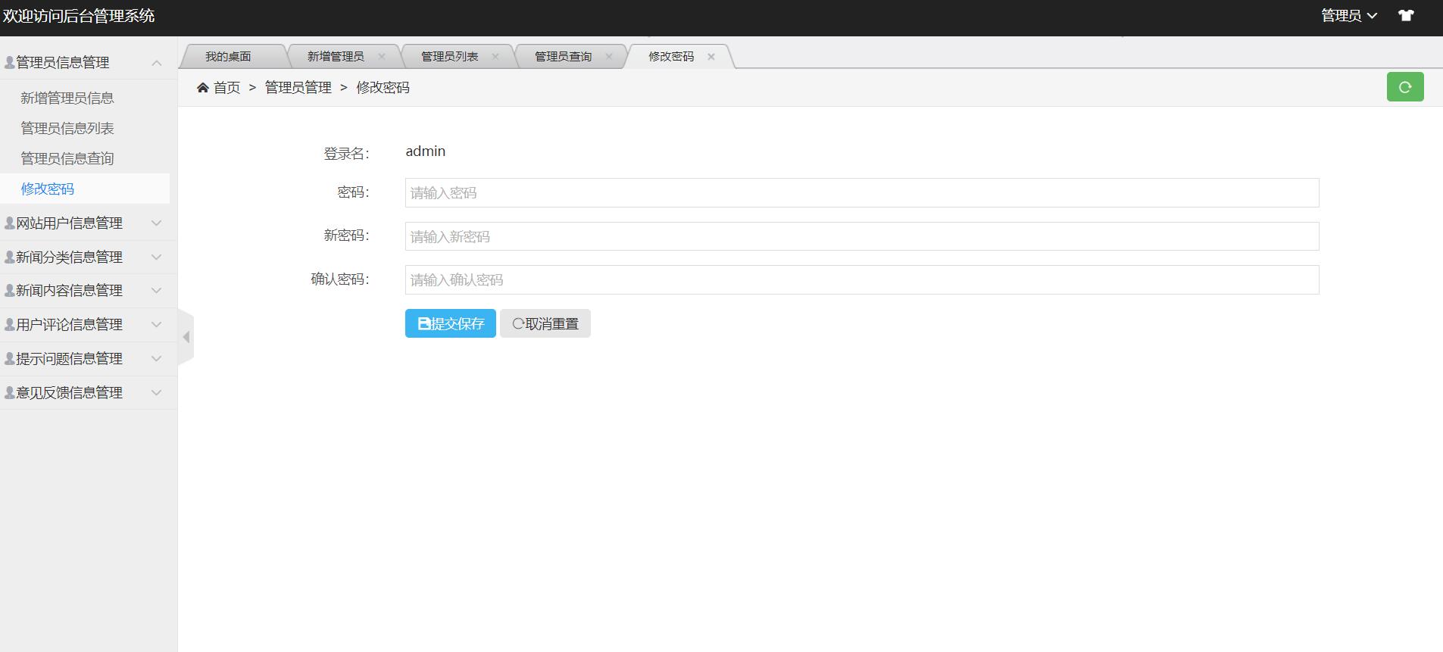Screen dimensions: 1443x652
Task: Focus the 密码 input field
Action: (862, 192)
